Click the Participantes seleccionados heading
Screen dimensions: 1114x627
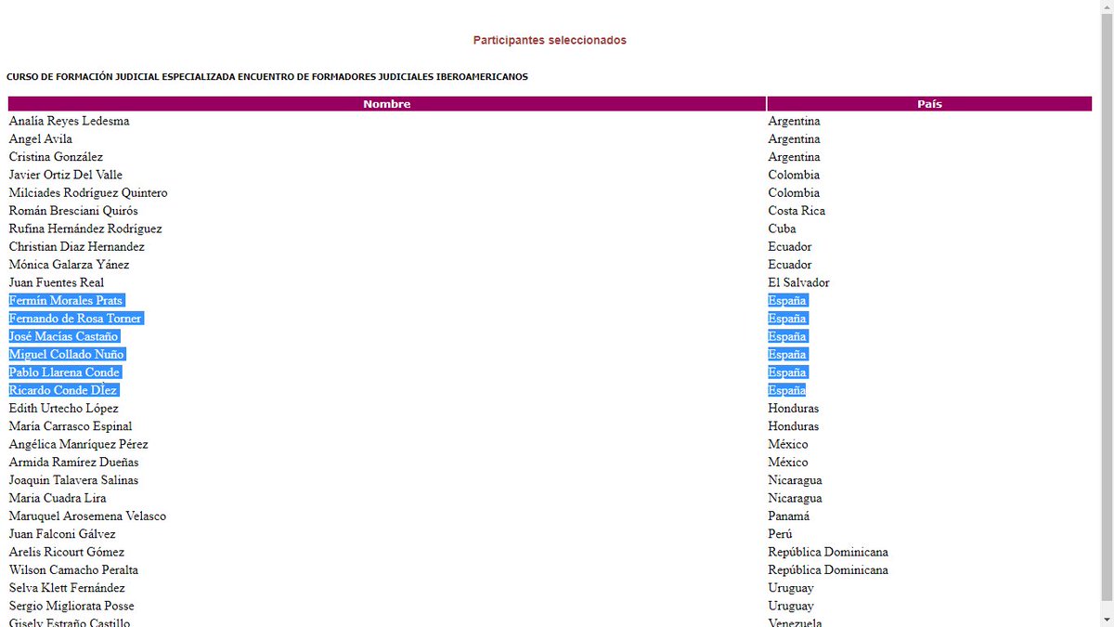[550, 41]
